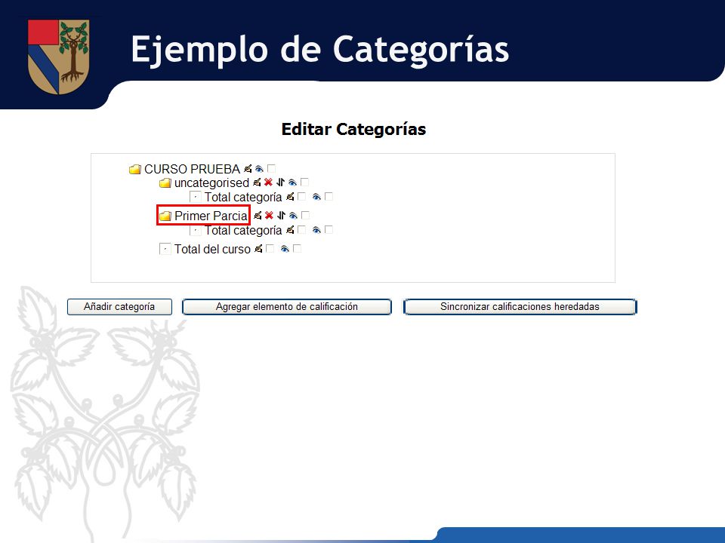
Task: Tick box after edit icon, Total categoría under uncategorised
Action: coord(301,197)
